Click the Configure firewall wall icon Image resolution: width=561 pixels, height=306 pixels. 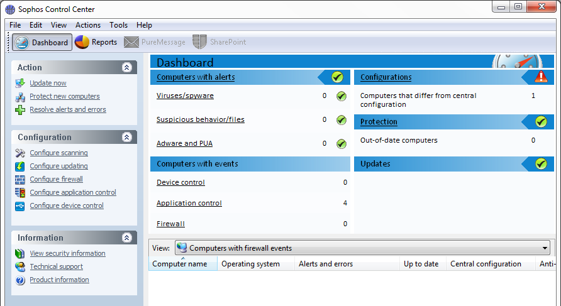(20, 180)
